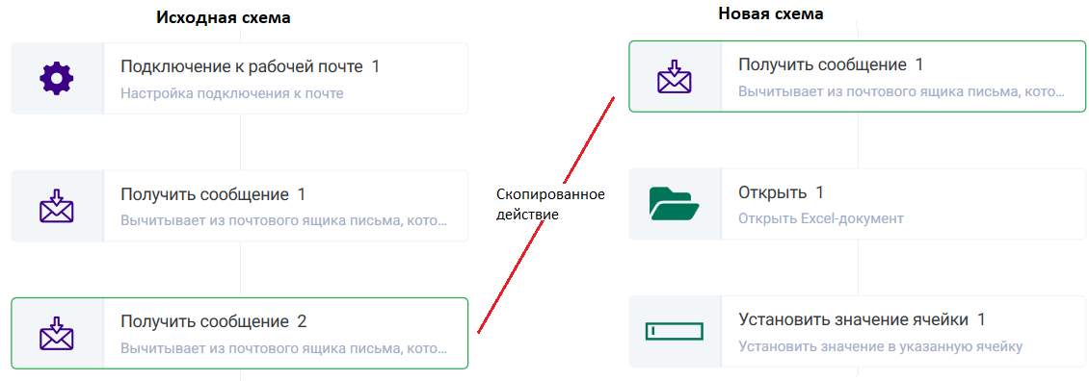Click the cell icon of Установить значение ячейки 1
1089x381 pixels.
pos(675,332)
